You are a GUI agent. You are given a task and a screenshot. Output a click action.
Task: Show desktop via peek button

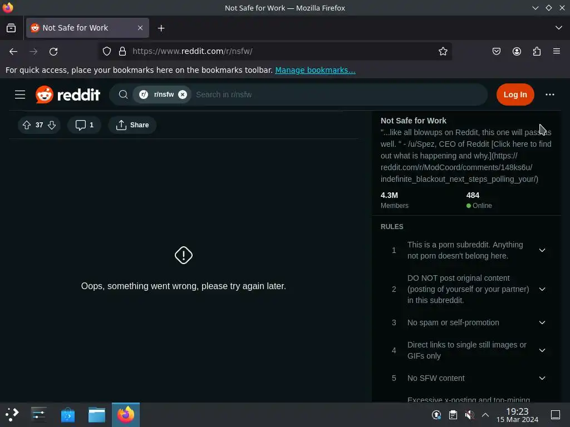point(556,415)
